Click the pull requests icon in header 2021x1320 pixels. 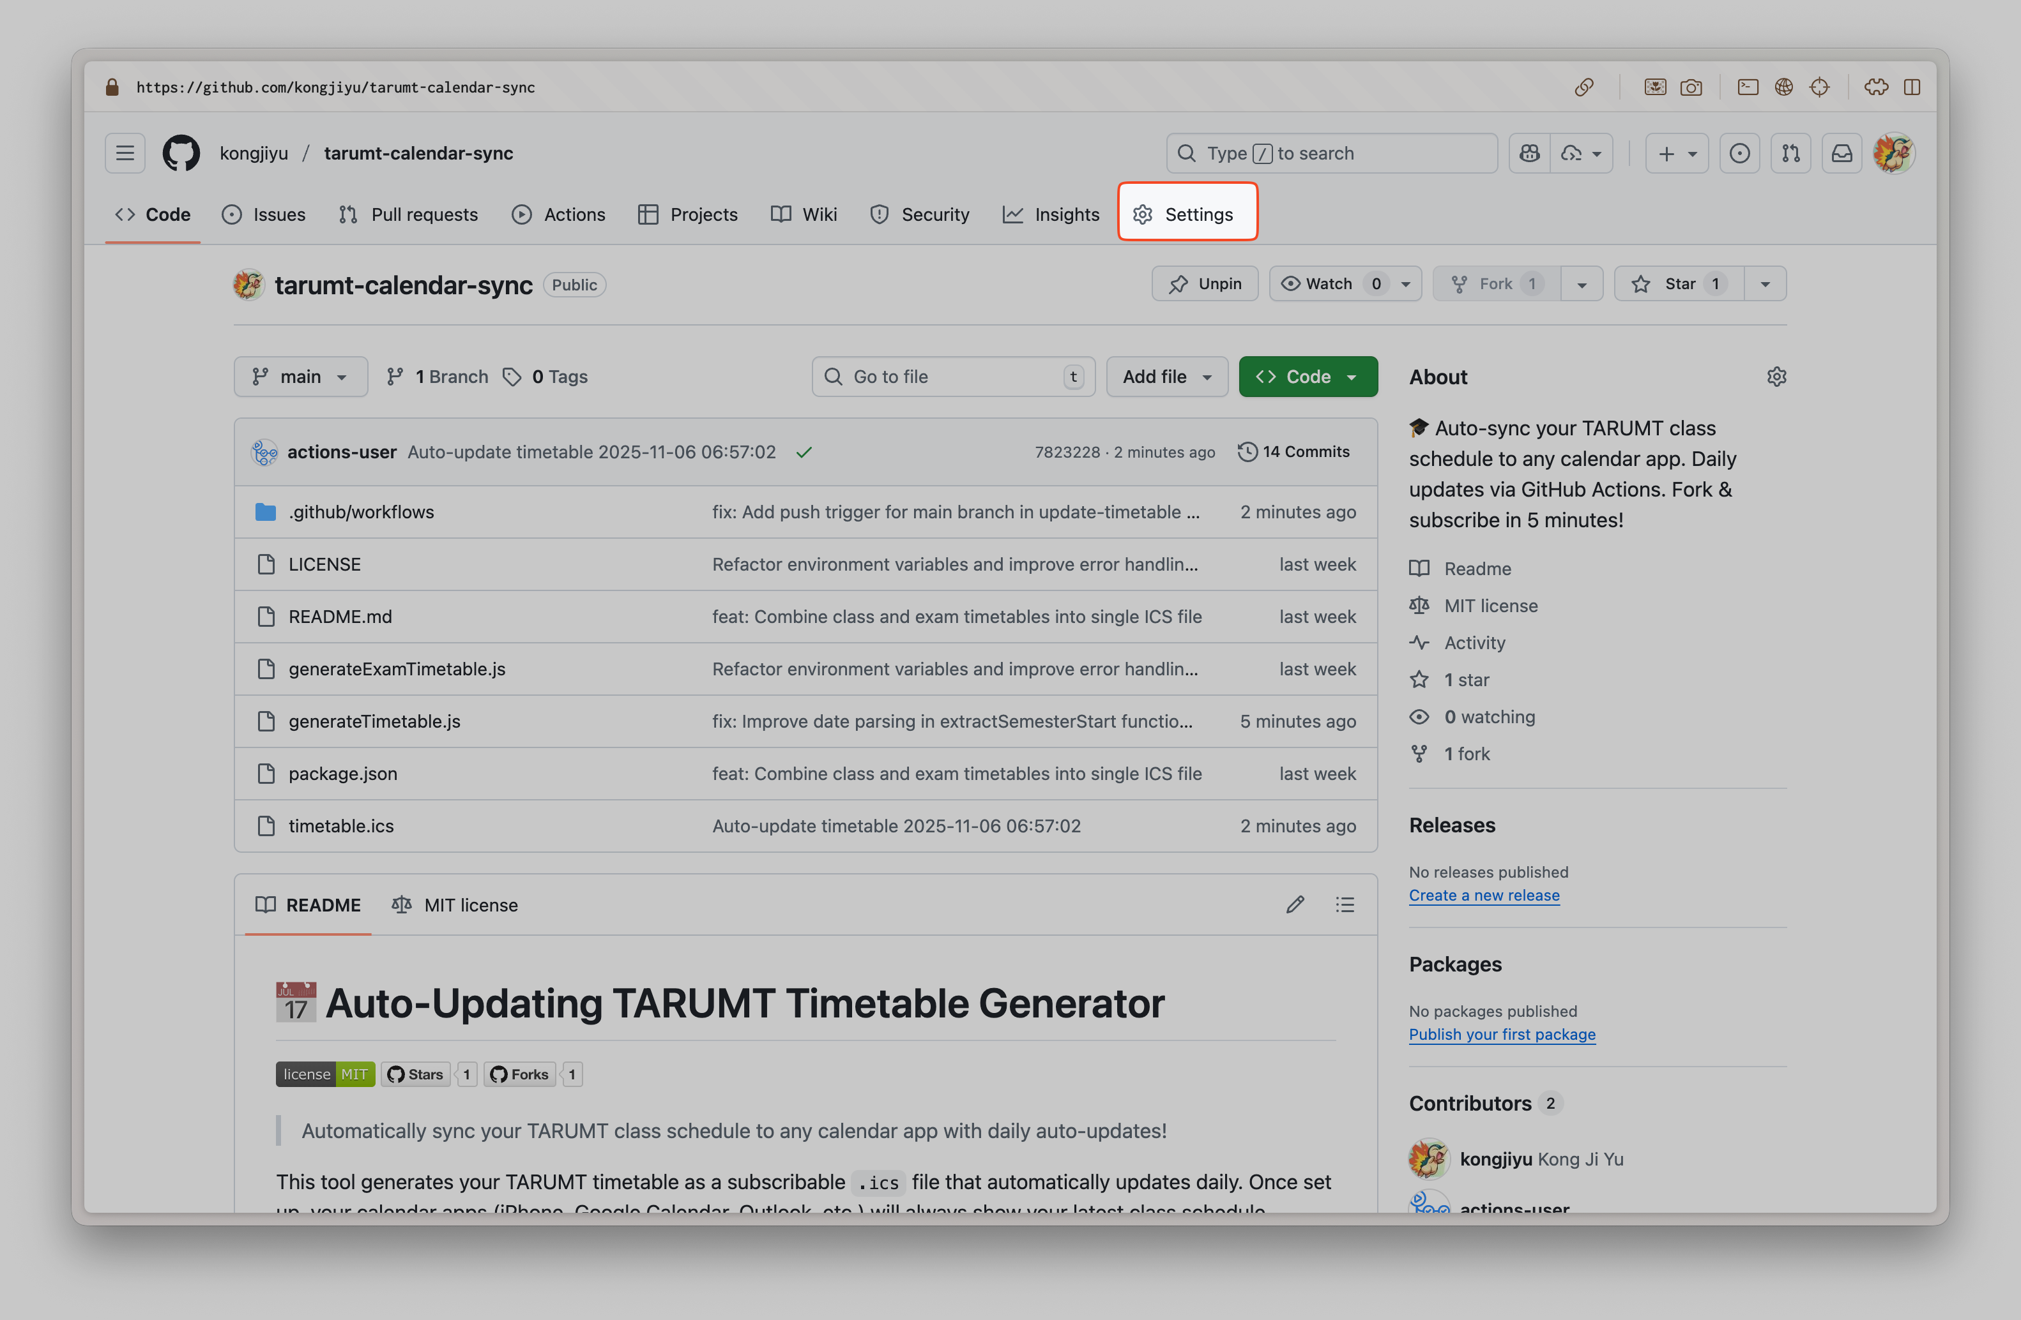pyautogui.click(x=1790, y=154)
